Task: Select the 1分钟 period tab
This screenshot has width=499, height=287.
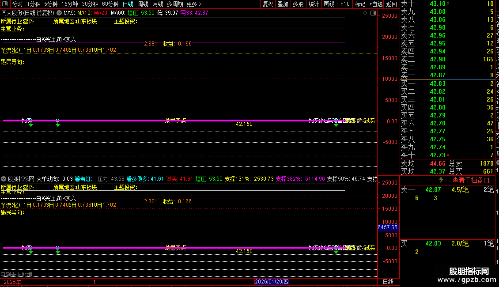Action: tap(34, 4)
